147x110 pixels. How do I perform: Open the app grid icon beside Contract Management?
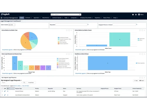click(x=1, y=18)
